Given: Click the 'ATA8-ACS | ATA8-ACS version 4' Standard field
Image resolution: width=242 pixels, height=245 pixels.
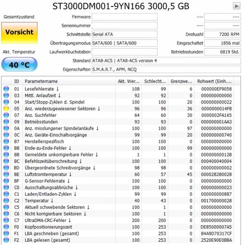Looking at the screenshot, I should pyautogui.click(x=166, y=60).
